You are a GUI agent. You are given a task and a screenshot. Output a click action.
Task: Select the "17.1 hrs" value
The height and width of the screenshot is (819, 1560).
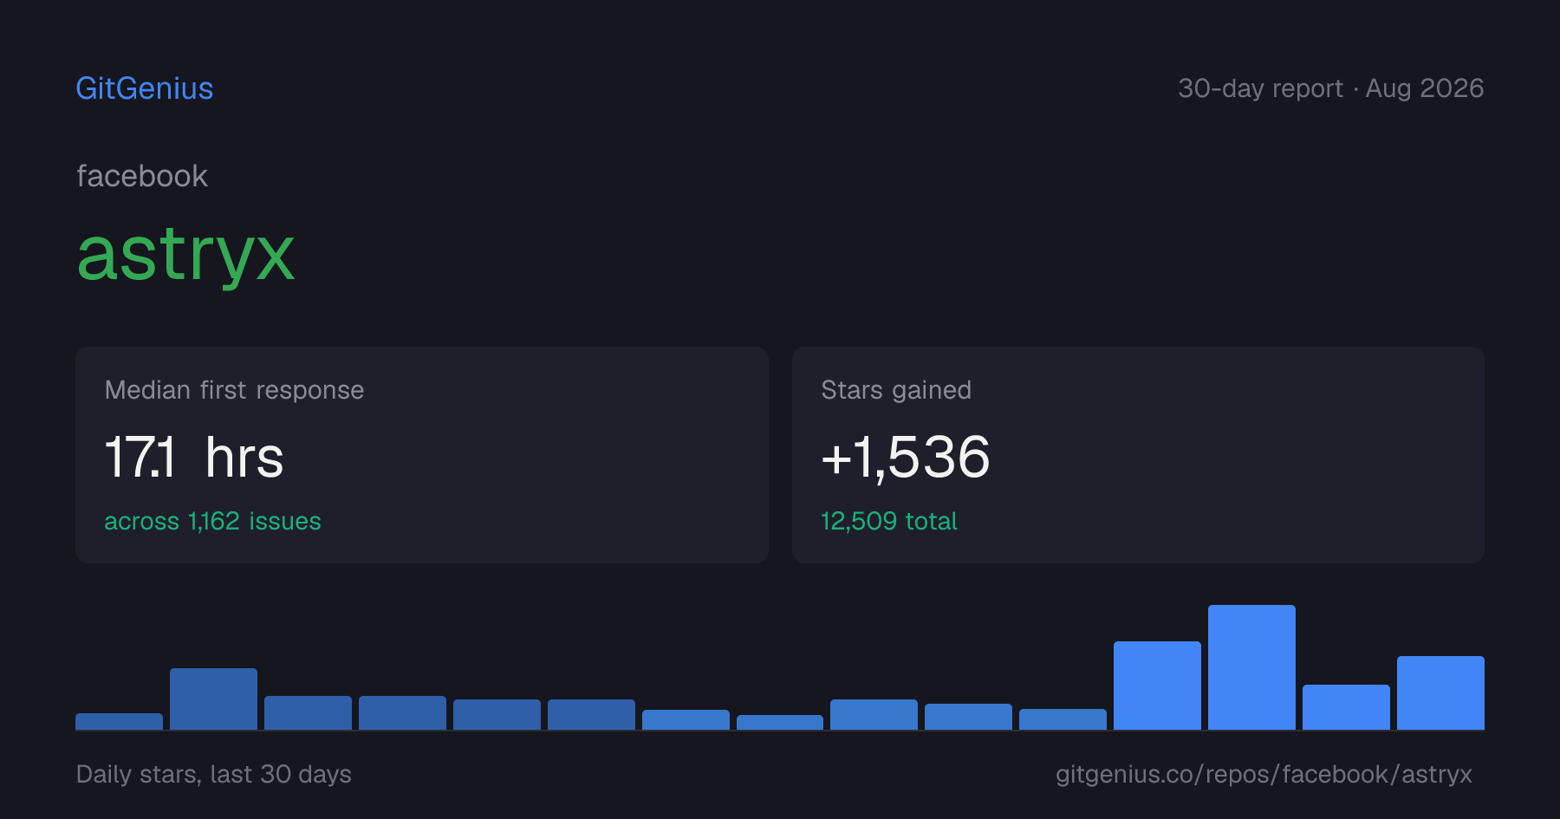[x=194, y=457]
